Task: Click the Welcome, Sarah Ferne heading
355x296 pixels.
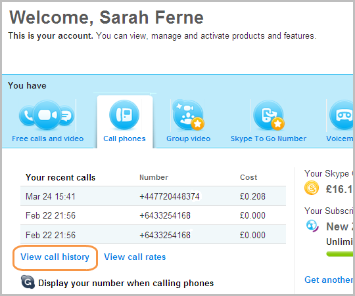Action: (106, 18)
